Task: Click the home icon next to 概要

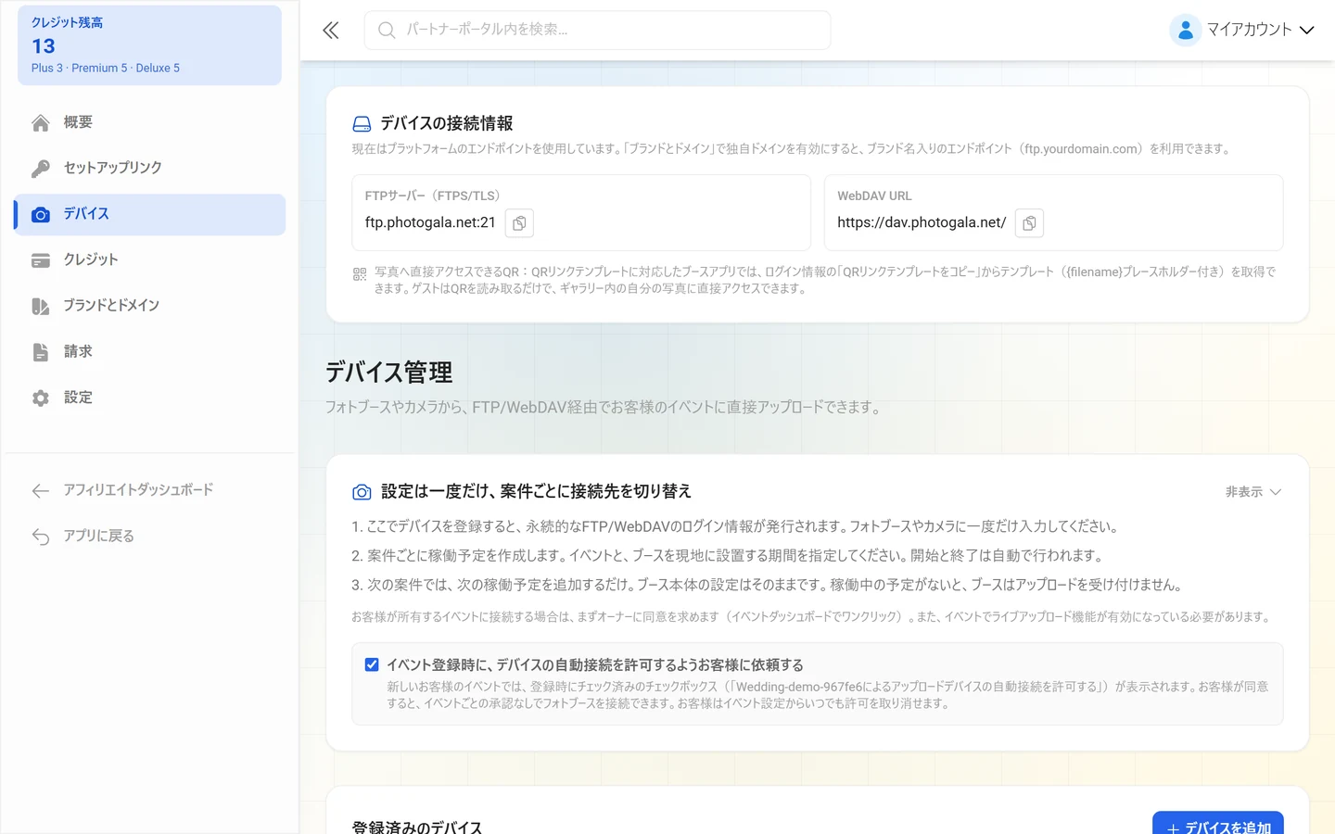Action: [x=41, y=122]
